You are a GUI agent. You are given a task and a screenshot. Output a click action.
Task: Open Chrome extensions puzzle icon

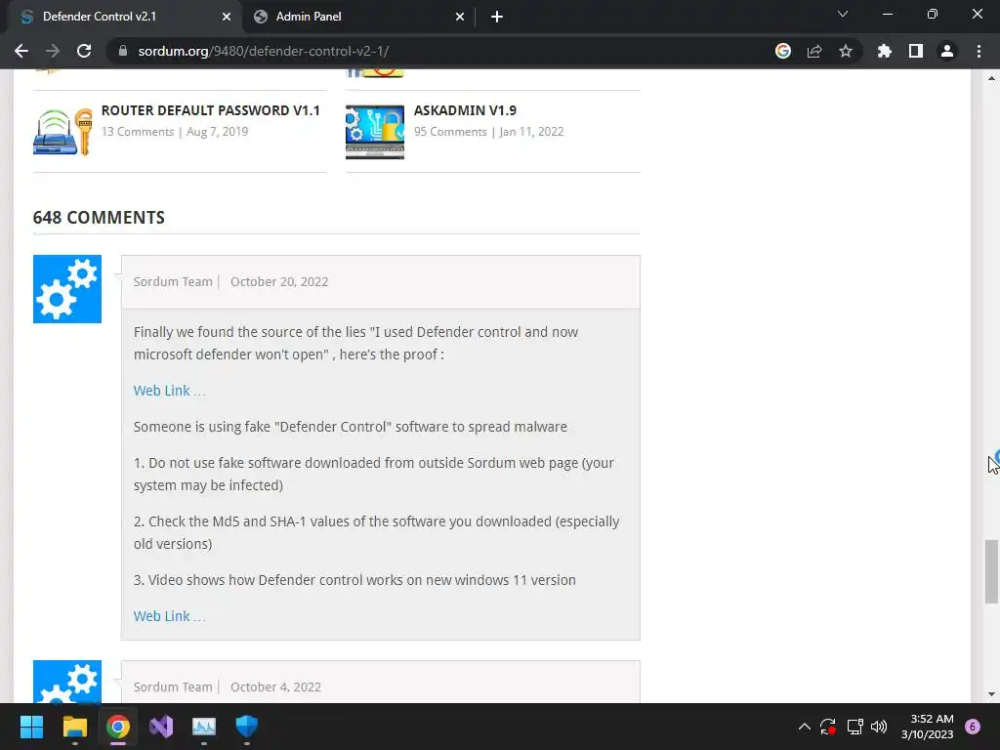pos(885,51)
